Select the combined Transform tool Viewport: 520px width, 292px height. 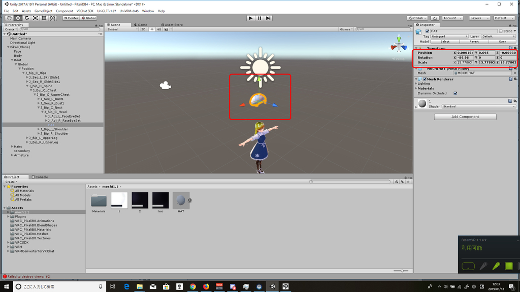point(53,18)
